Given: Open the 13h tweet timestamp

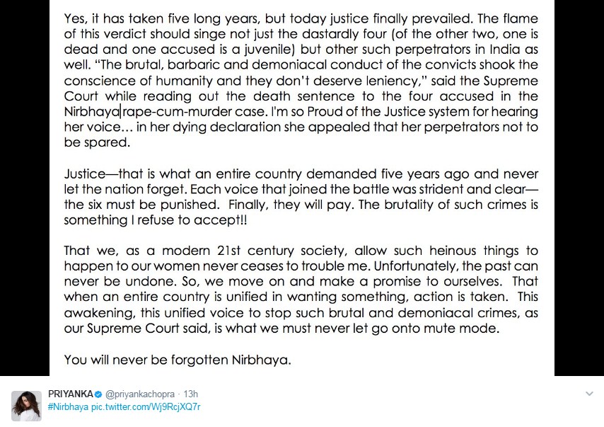Looking at the screenshot, I should (x=190, y=394).
